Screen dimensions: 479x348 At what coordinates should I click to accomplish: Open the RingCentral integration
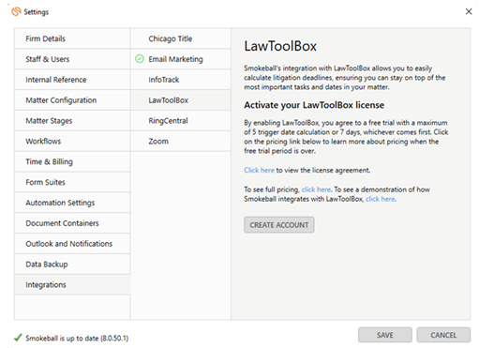tap(181, 121)
